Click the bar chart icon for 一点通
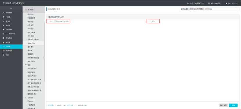241x109 pixels. click(3, 17)
